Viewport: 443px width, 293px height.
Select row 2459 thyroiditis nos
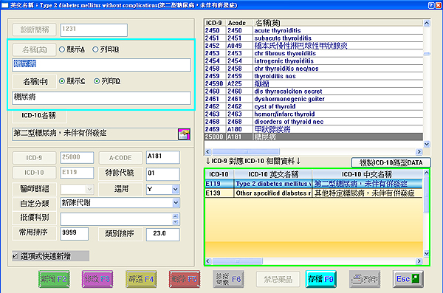click(314, 76)
